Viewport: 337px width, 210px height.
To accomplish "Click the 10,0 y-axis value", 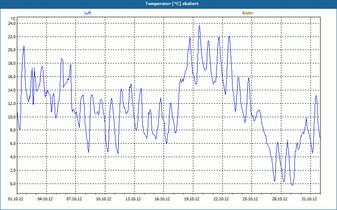I will coord(12,117).
